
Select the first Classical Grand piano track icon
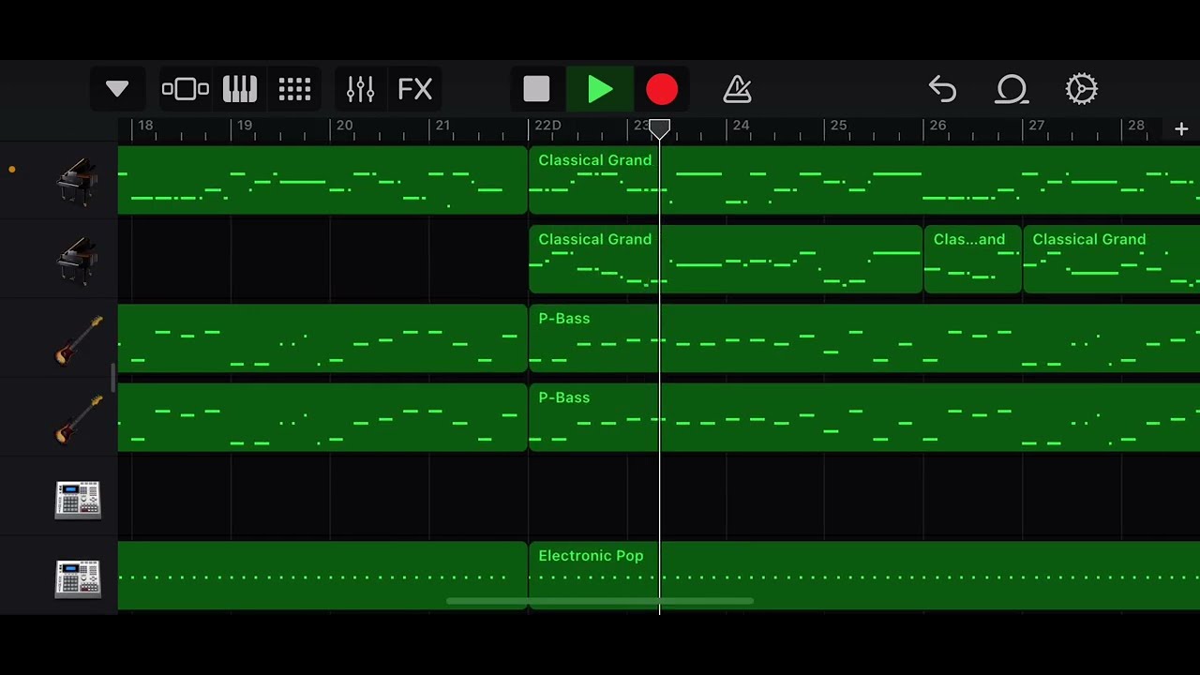[78, 181]
